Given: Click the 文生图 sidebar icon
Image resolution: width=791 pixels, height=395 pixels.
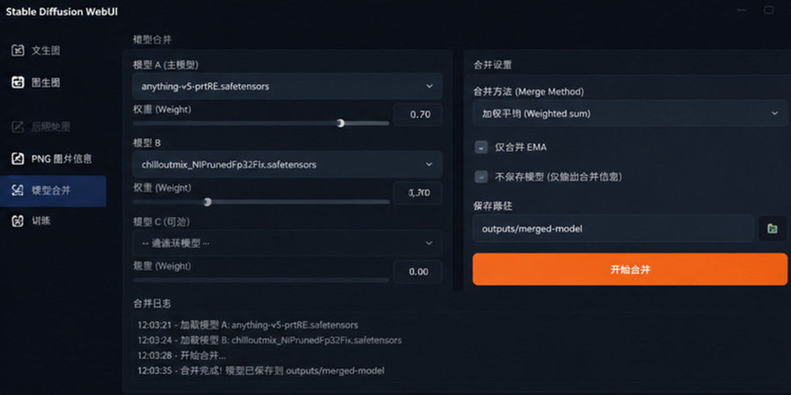Looking at the screenshot, I should tap(18, 50).
